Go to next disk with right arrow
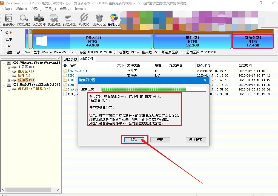Screen dimensions: 278x196 click(x=11, y=33)
